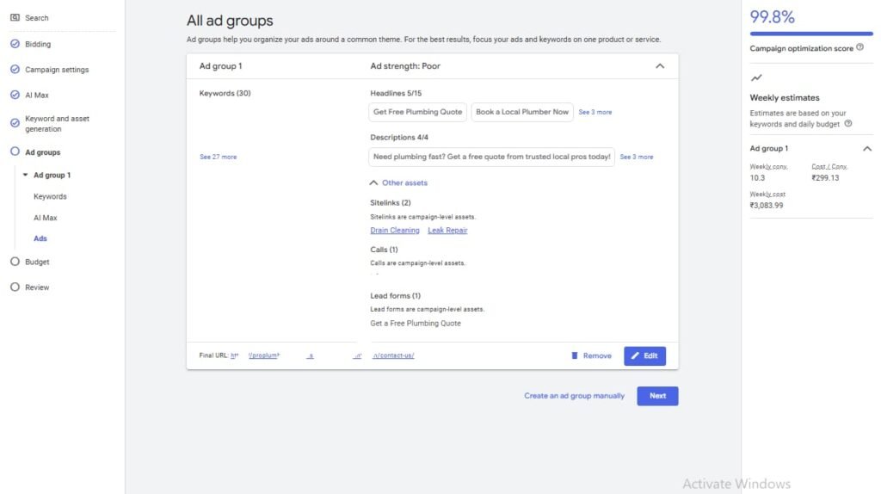Click the Descriptions 4/4 label

click(x=399, y=137)
